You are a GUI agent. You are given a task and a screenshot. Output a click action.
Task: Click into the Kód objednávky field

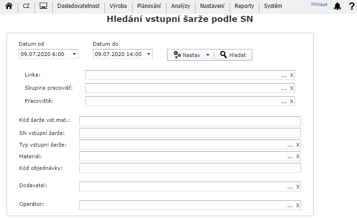(x=190, y=168)
